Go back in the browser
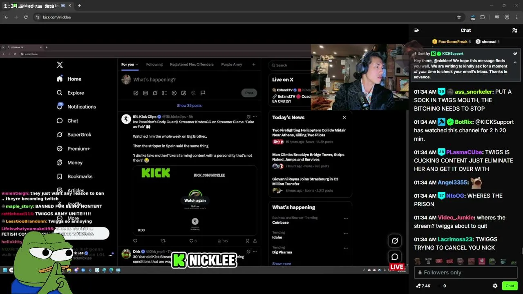This screenshot has width=523, height=294. coord(6,17)
